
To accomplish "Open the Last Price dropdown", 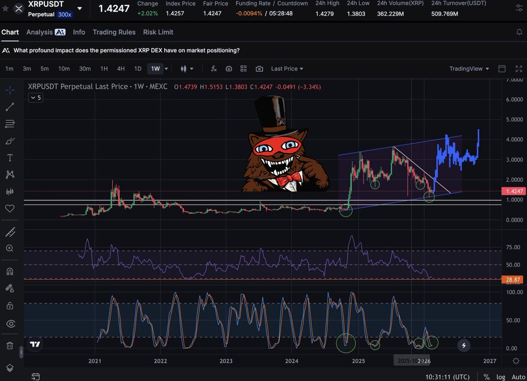I will (287, 68).
